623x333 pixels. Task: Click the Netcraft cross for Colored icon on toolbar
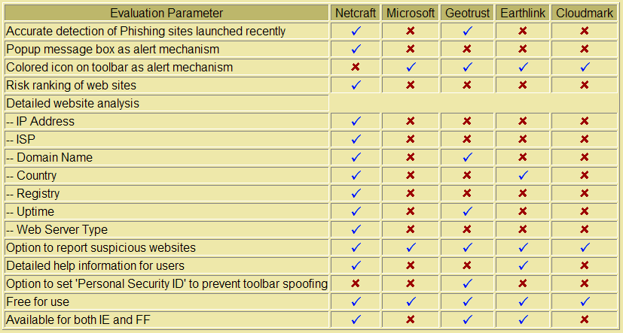pos(356,67)
